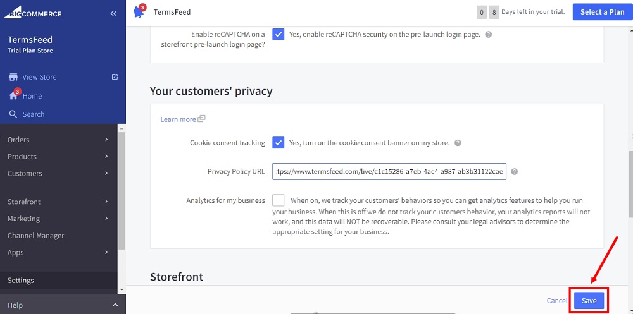
Task: Click the Privacy Policy URL field
Action: coord(389,172)
